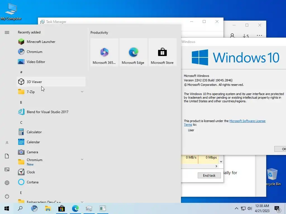Open File Explorer from the taskbar
This screenshot has width=286, height=214.
tap(48, 208)
